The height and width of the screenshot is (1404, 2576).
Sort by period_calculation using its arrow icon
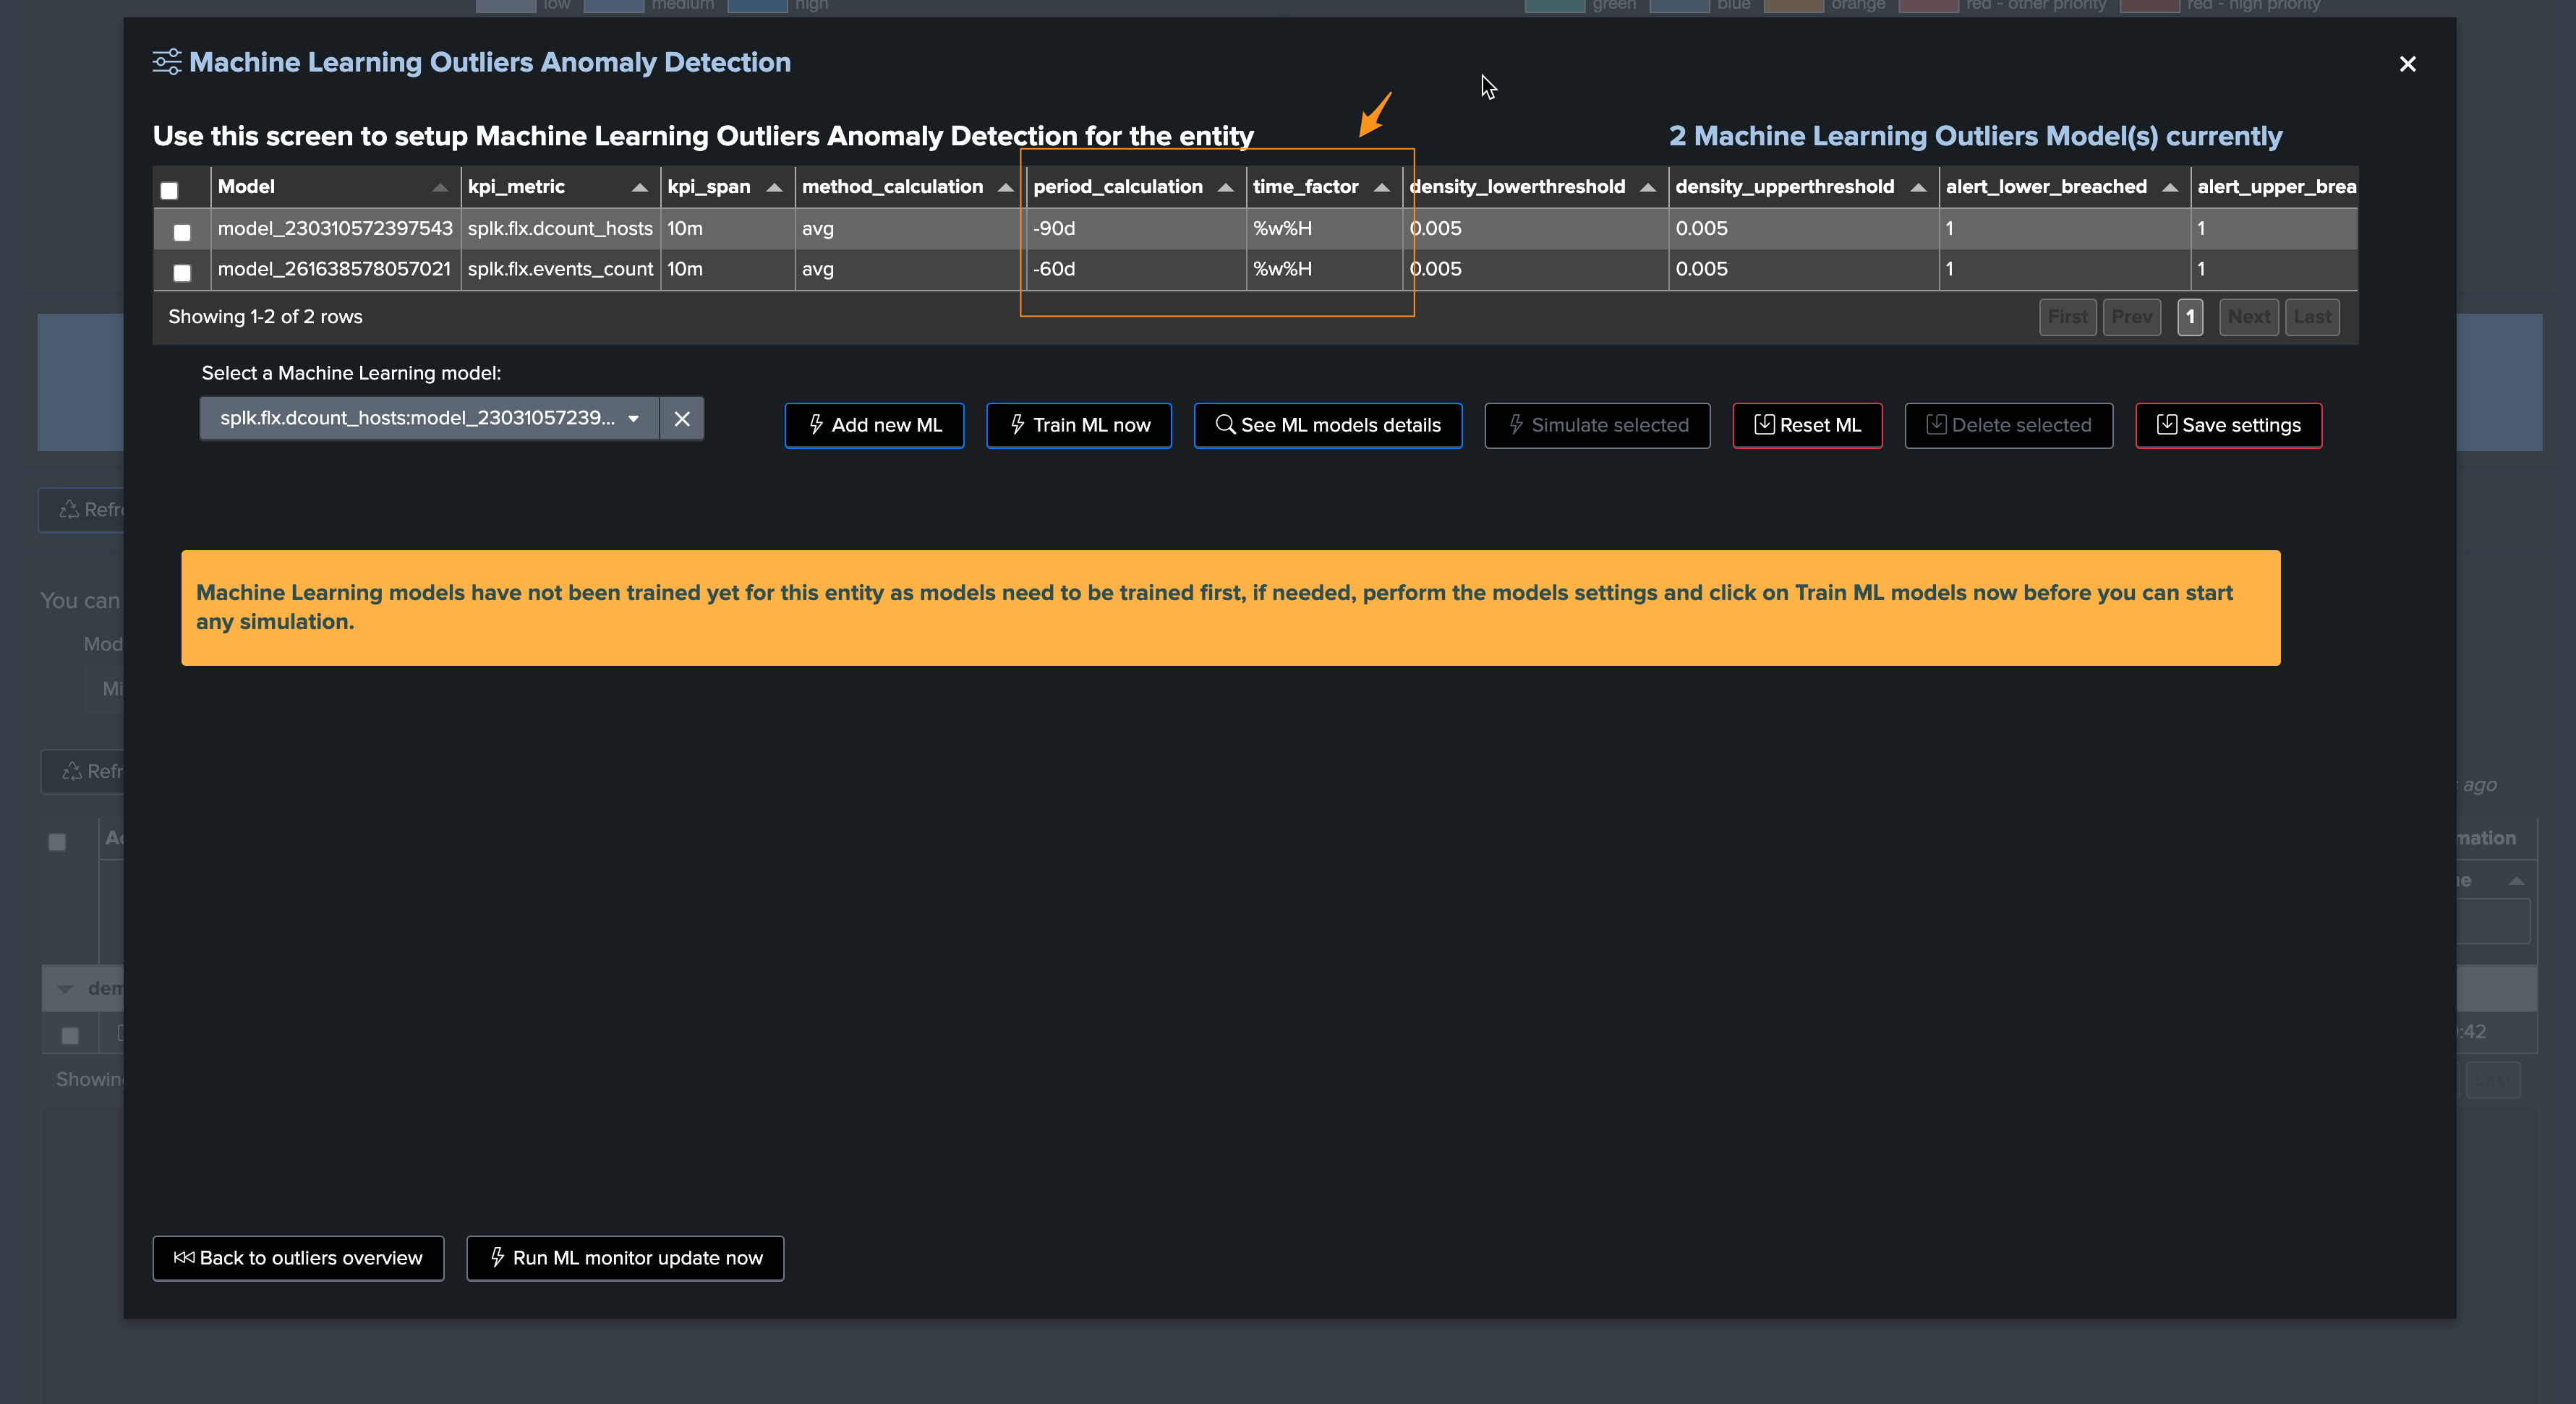pyautogui.click(x=1225, y=188)
